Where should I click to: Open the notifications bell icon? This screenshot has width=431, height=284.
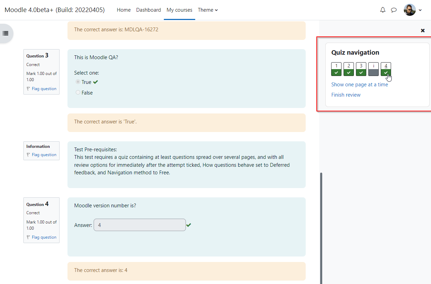click(x=383, y=10)
